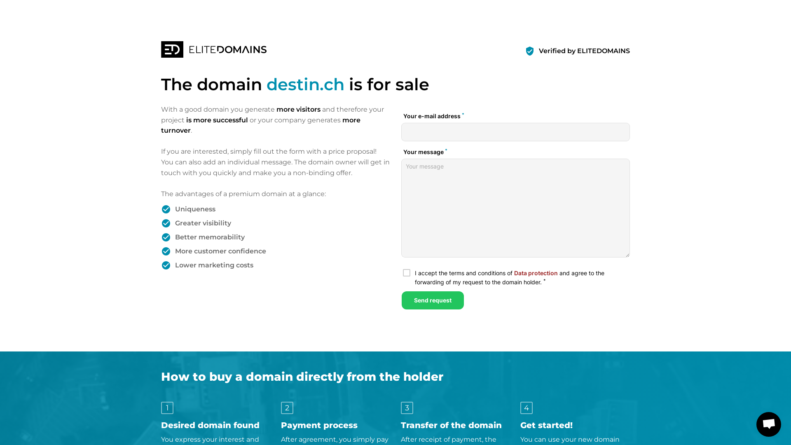Click the Greater visibility checkmark icon
This screenshot has height=445, width=791.
pos(166,223)
